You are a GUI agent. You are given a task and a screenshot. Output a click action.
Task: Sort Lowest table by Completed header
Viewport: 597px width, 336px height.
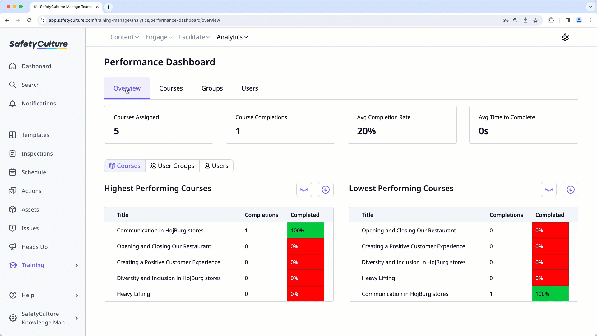[549, 215]
